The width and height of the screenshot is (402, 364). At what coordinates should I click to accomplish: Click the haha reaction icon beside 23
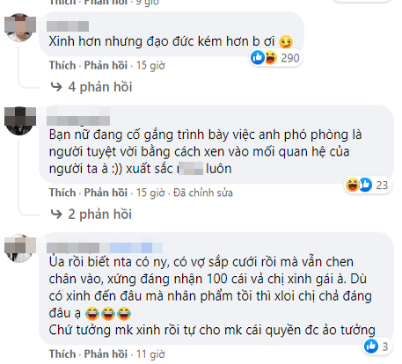[x=353, y=185]
